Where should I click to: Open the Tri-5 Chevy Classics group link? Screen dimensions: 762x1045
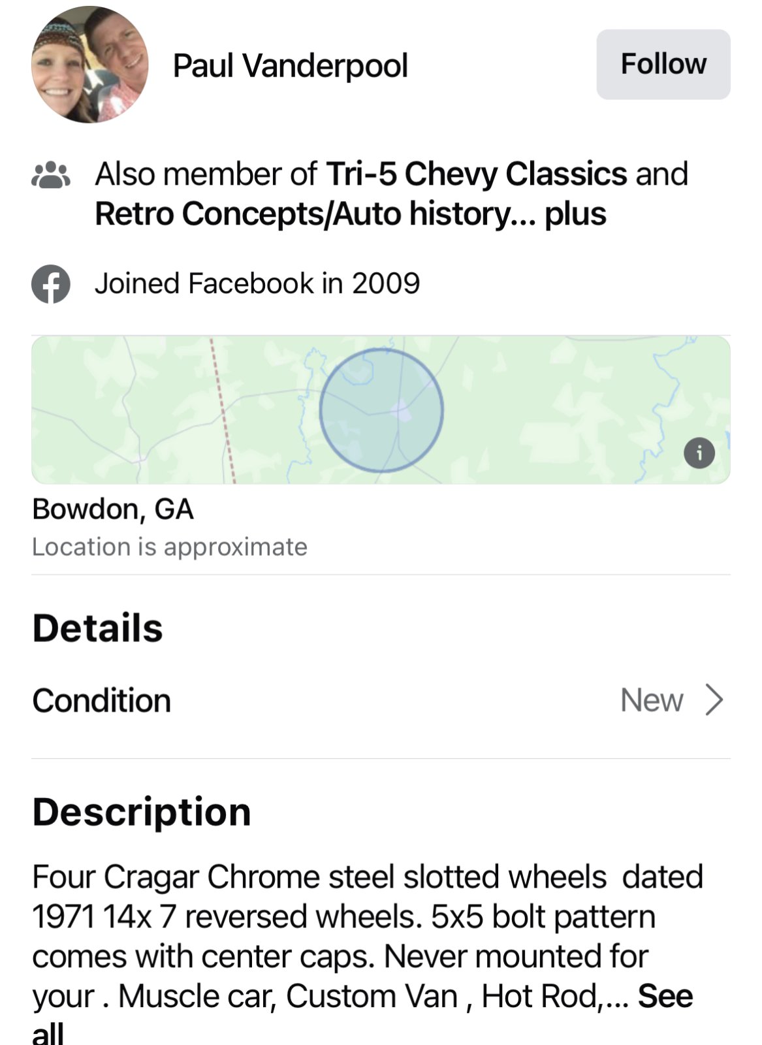[476, 174]
